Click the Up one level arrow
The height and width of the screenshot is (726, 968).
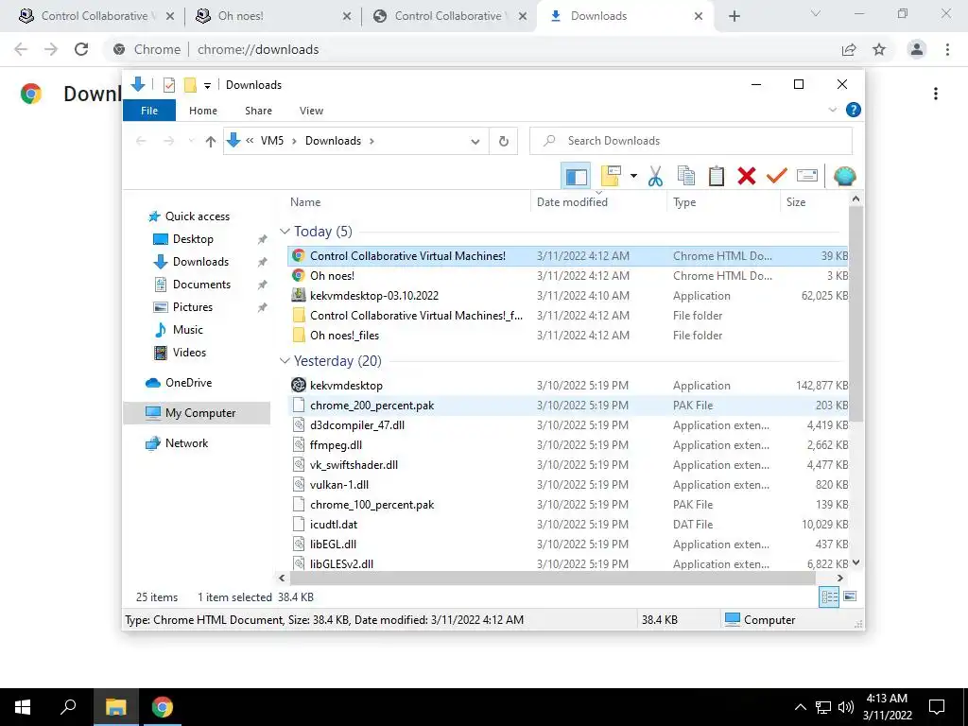pyautogui.click(x=211, y=142)
